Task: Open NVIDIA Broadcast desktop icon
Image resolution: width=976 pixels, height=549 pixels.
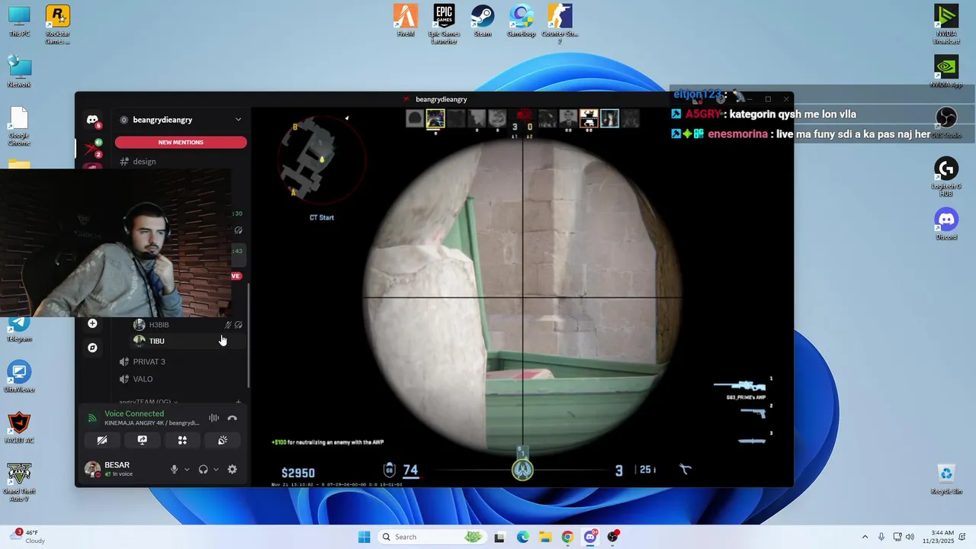Action: point(946,24)
